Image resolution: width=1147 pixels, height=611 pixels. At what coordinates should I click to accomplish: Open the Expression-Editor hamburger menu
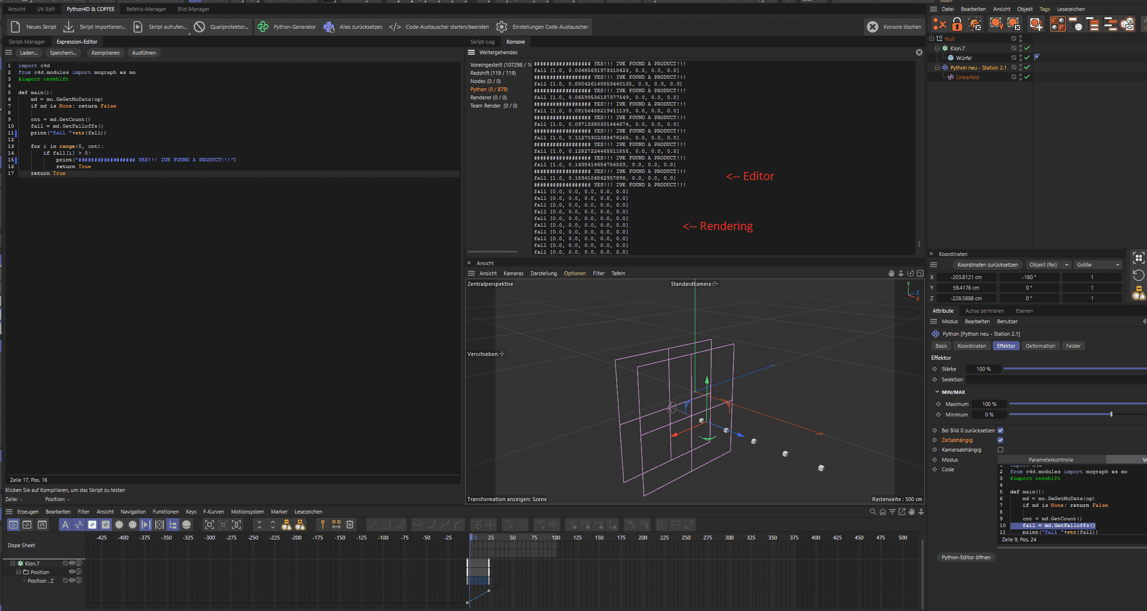[x=8, y=53]
